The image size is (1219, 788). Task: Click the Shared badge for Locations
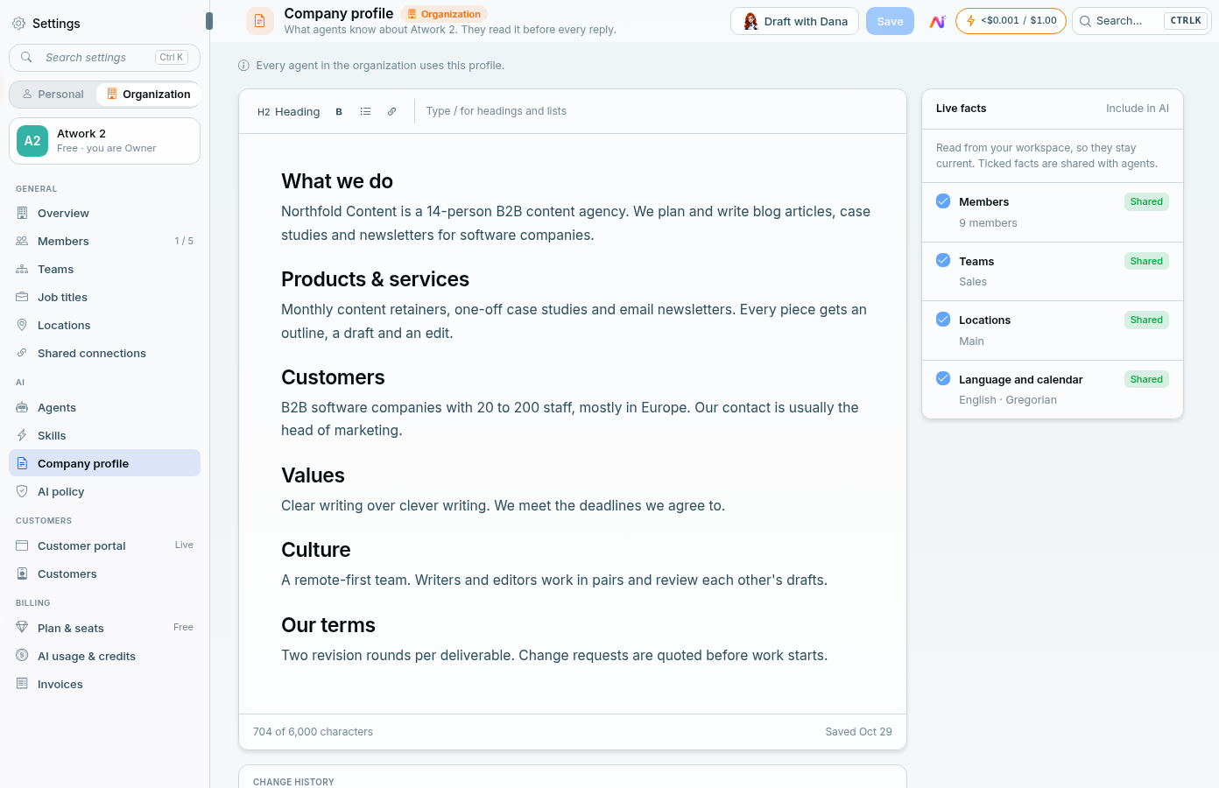pyautogui.click(x=1146, y=320)
